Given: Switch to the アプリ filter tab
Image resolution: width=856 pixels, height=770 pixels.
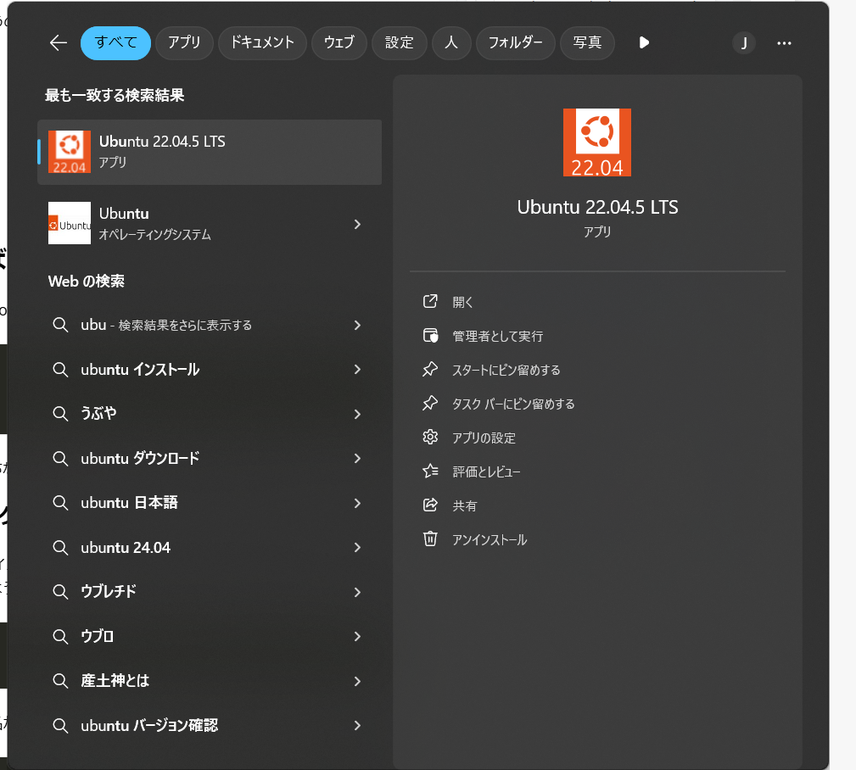Looking at the screenshot, I should [184, 42].
